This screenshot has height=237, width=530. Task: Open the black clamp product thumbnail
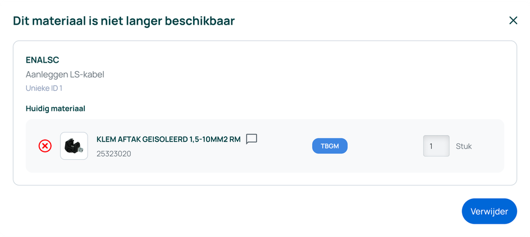point(74,146)
